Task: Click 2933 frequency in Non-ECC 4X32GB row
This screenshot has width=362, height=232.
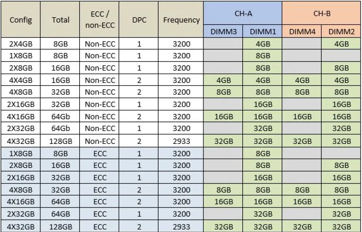Action: pyautogui.click(x=181, y=141)
